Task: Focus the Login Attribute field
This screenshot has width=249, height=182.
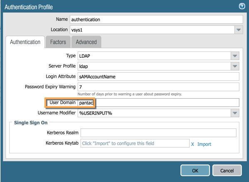Action: 158,76
